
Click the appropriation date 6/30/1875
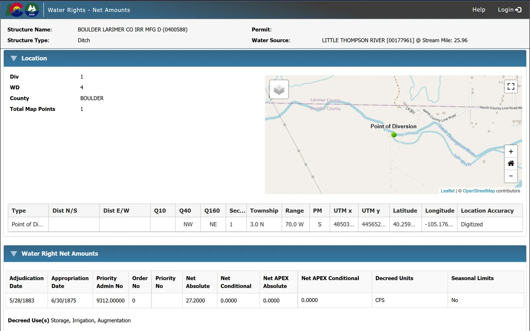click(x=64, y=301)
